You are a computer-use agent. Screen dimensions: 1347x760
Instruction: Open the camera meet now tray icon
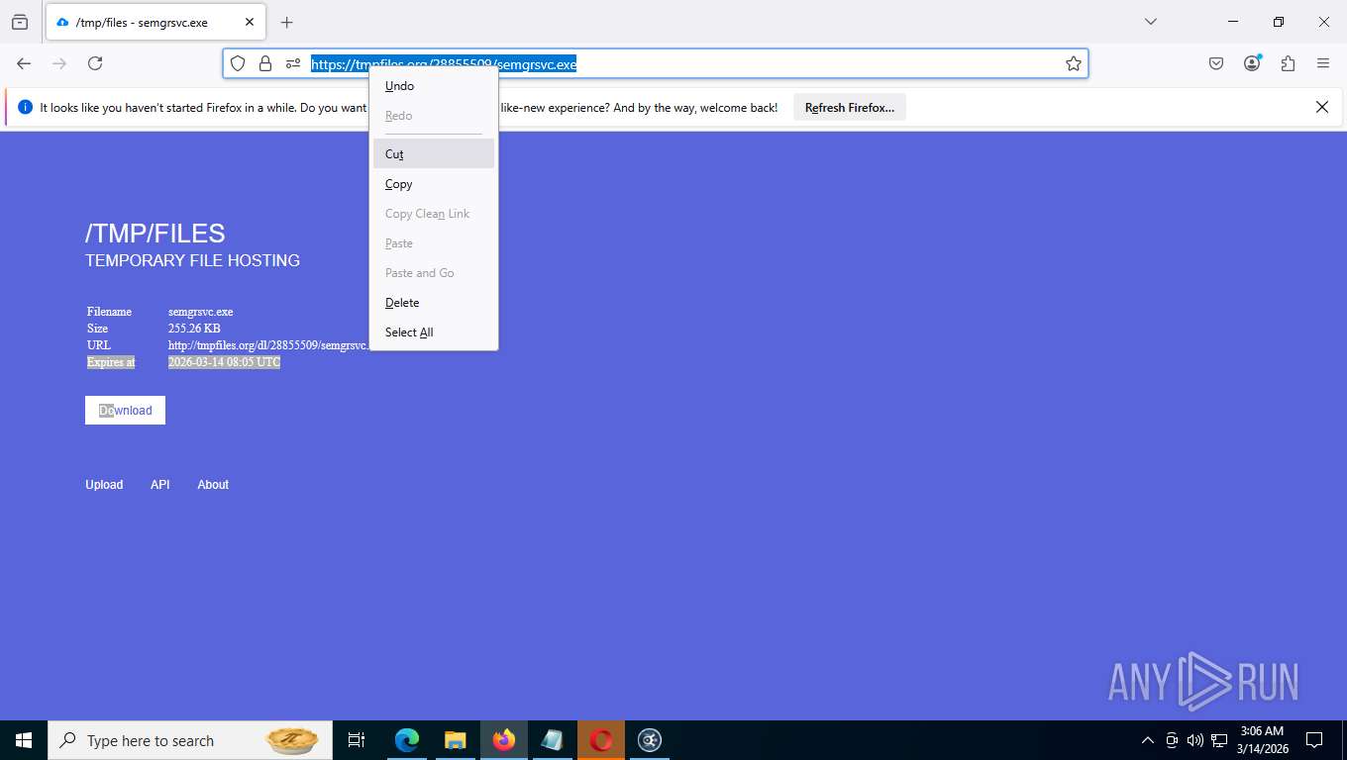[x=1172, y=740]
